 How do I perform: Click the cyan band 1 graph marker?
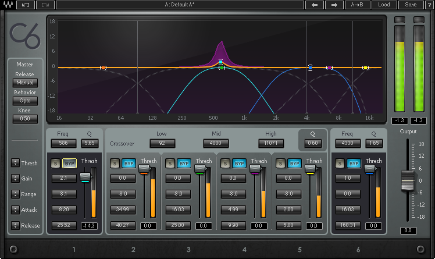pyautogui.click(x=220, y=62)
